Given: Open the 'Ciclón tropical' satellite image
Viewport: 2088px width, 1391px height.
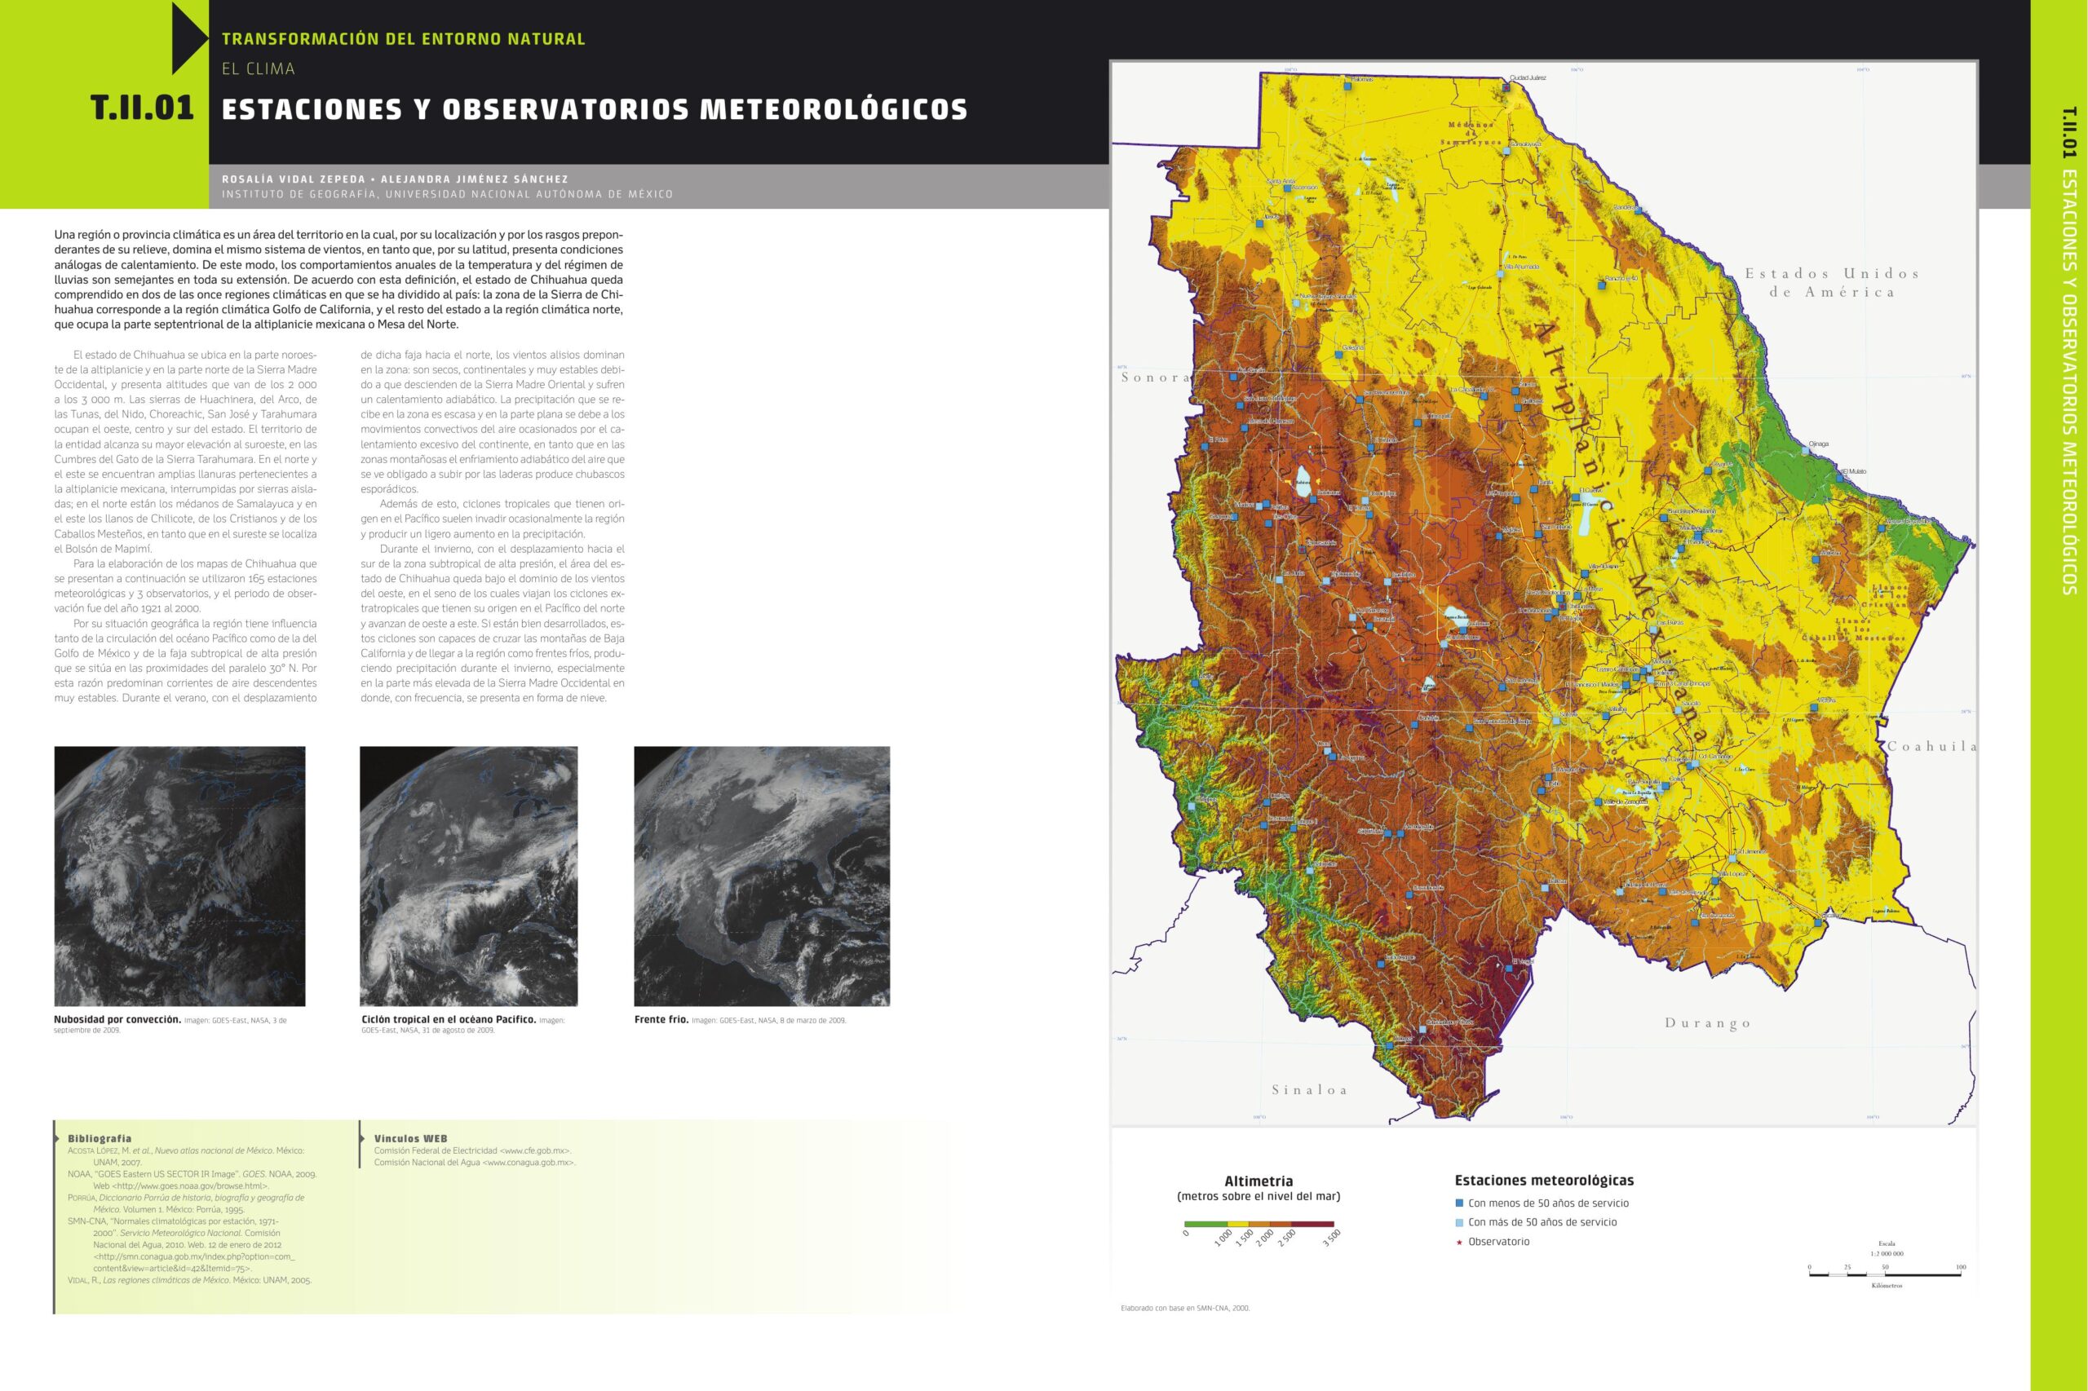Looking at the screenshot, I should 468,876.
